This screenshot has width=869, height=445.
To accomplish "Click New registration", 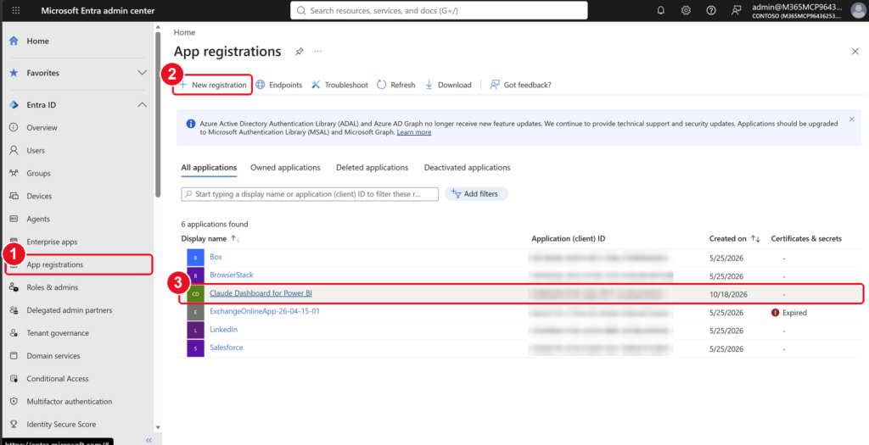I will 213,85.
